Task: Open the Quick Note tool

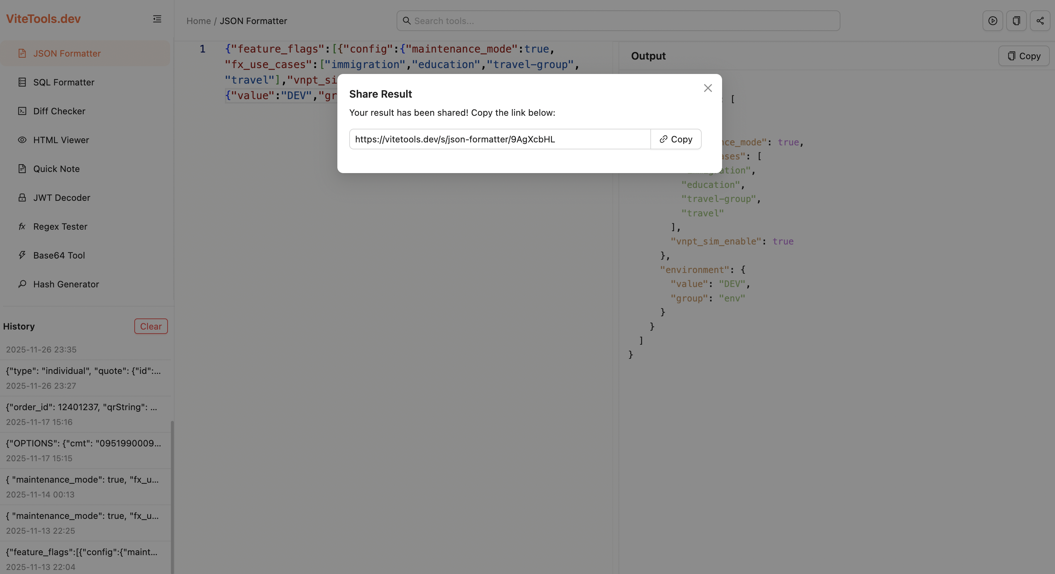Action: pyautogui.click(x=57, y=168)
